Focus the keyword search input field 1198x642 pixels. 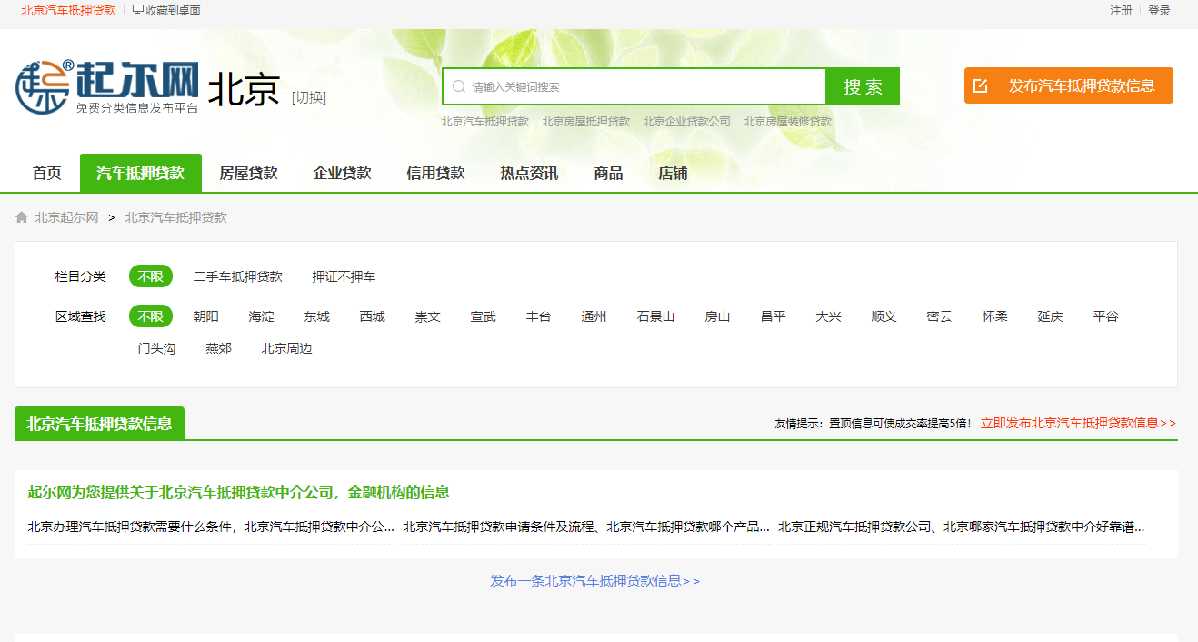pos(634,86)
